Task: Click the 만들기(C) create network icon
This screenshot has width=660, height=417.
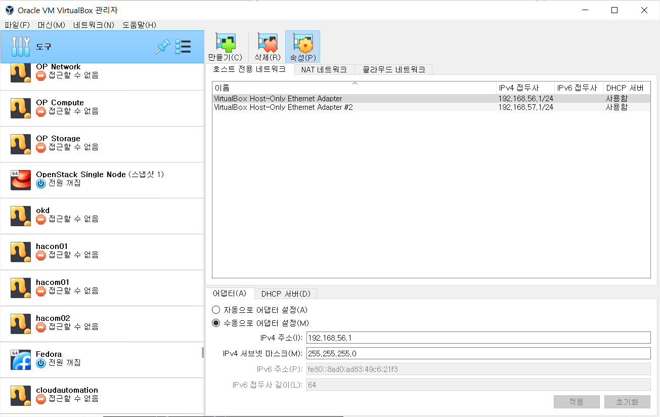Action: (x=225, y=43)
